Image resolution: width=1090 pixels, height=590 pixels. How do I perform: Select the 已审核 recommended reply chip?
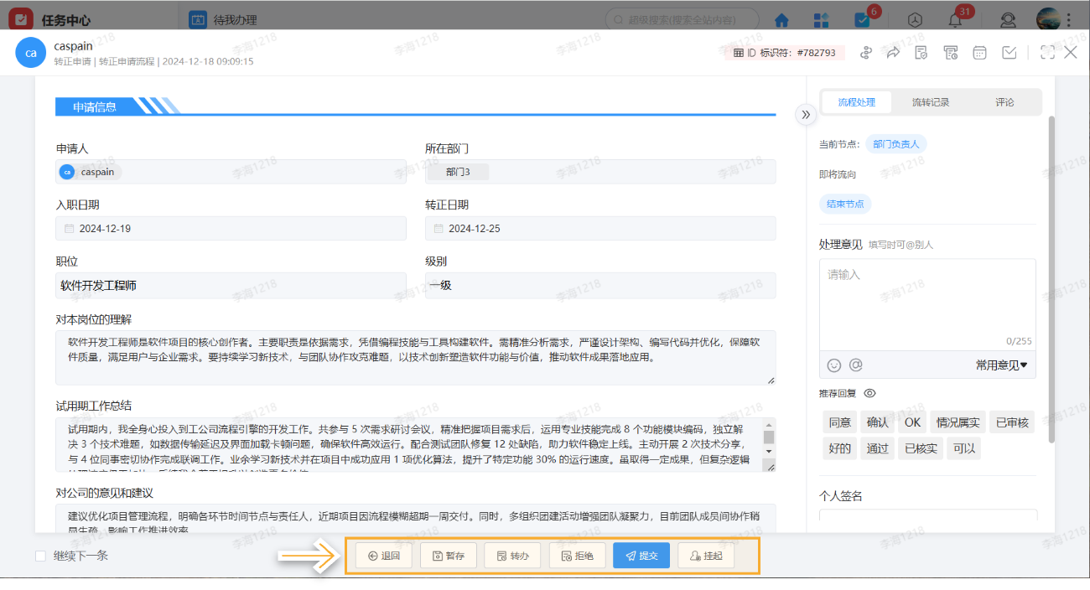pyautogui.click(x=1011, y=422)
